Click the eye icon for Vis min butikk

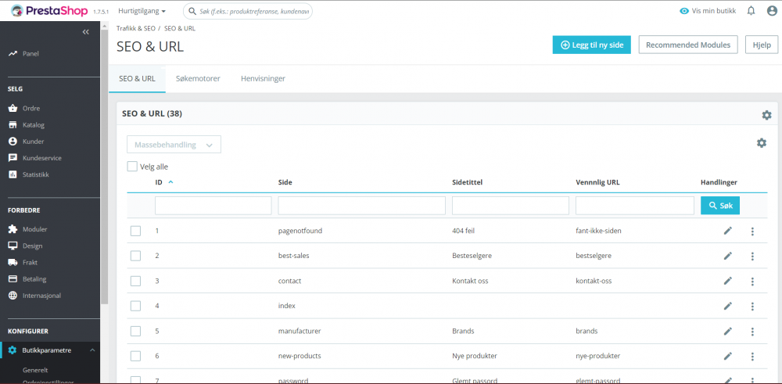pyautogui.click(x=684, y=10)
